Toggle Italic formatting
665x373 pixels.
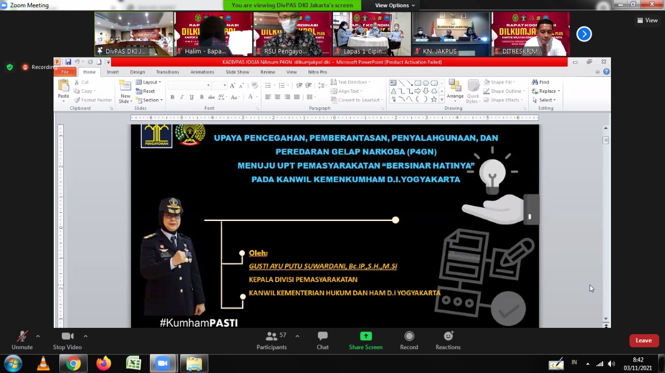(182, 97)
